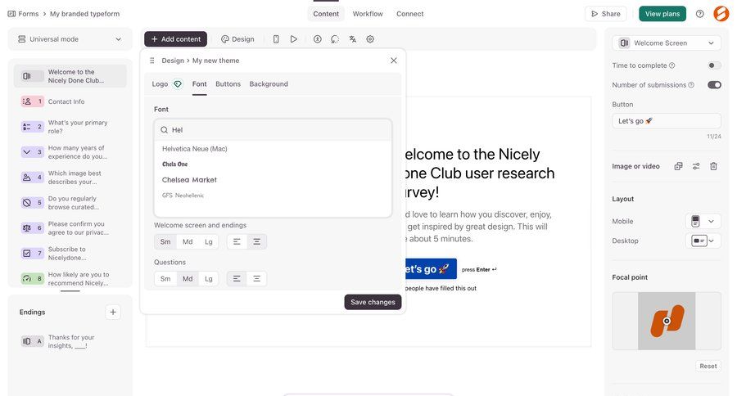Click the Share button
Screen dimensions: 737x396
(x=606, y=14)
